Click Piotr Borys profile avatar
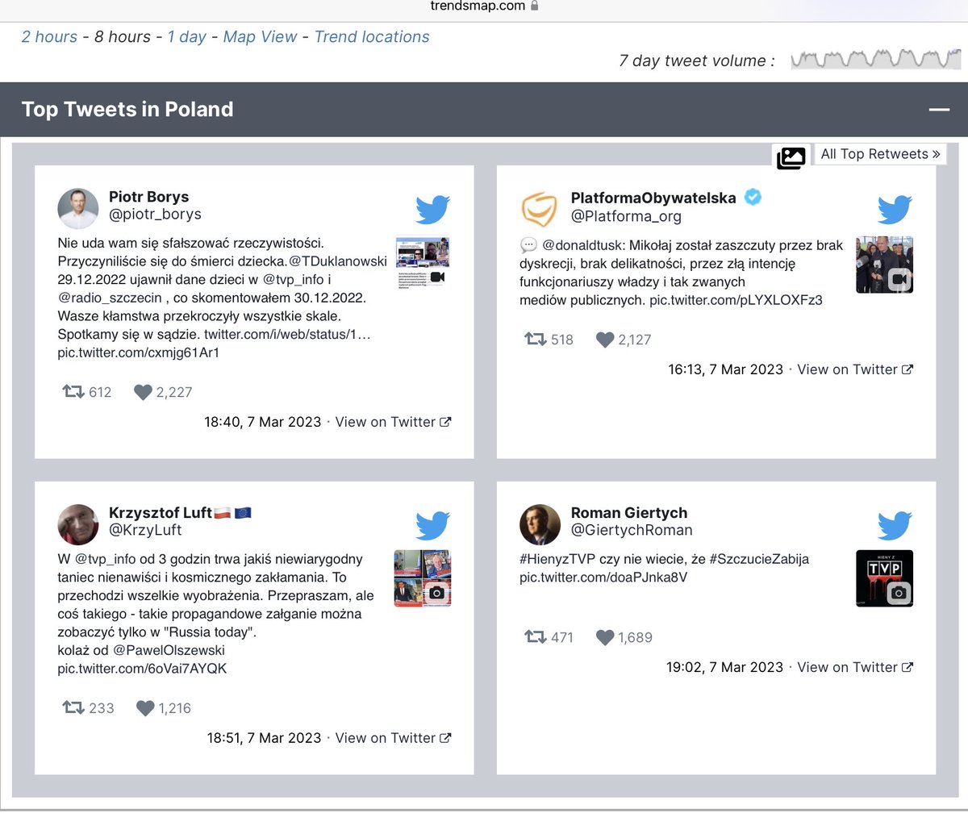The height and width of the screenshot is (830, 968). click(78, 210)
